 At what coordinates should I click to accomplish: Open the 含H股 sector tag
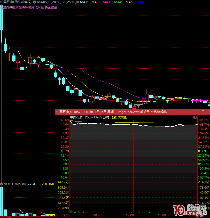pos(39,7)
